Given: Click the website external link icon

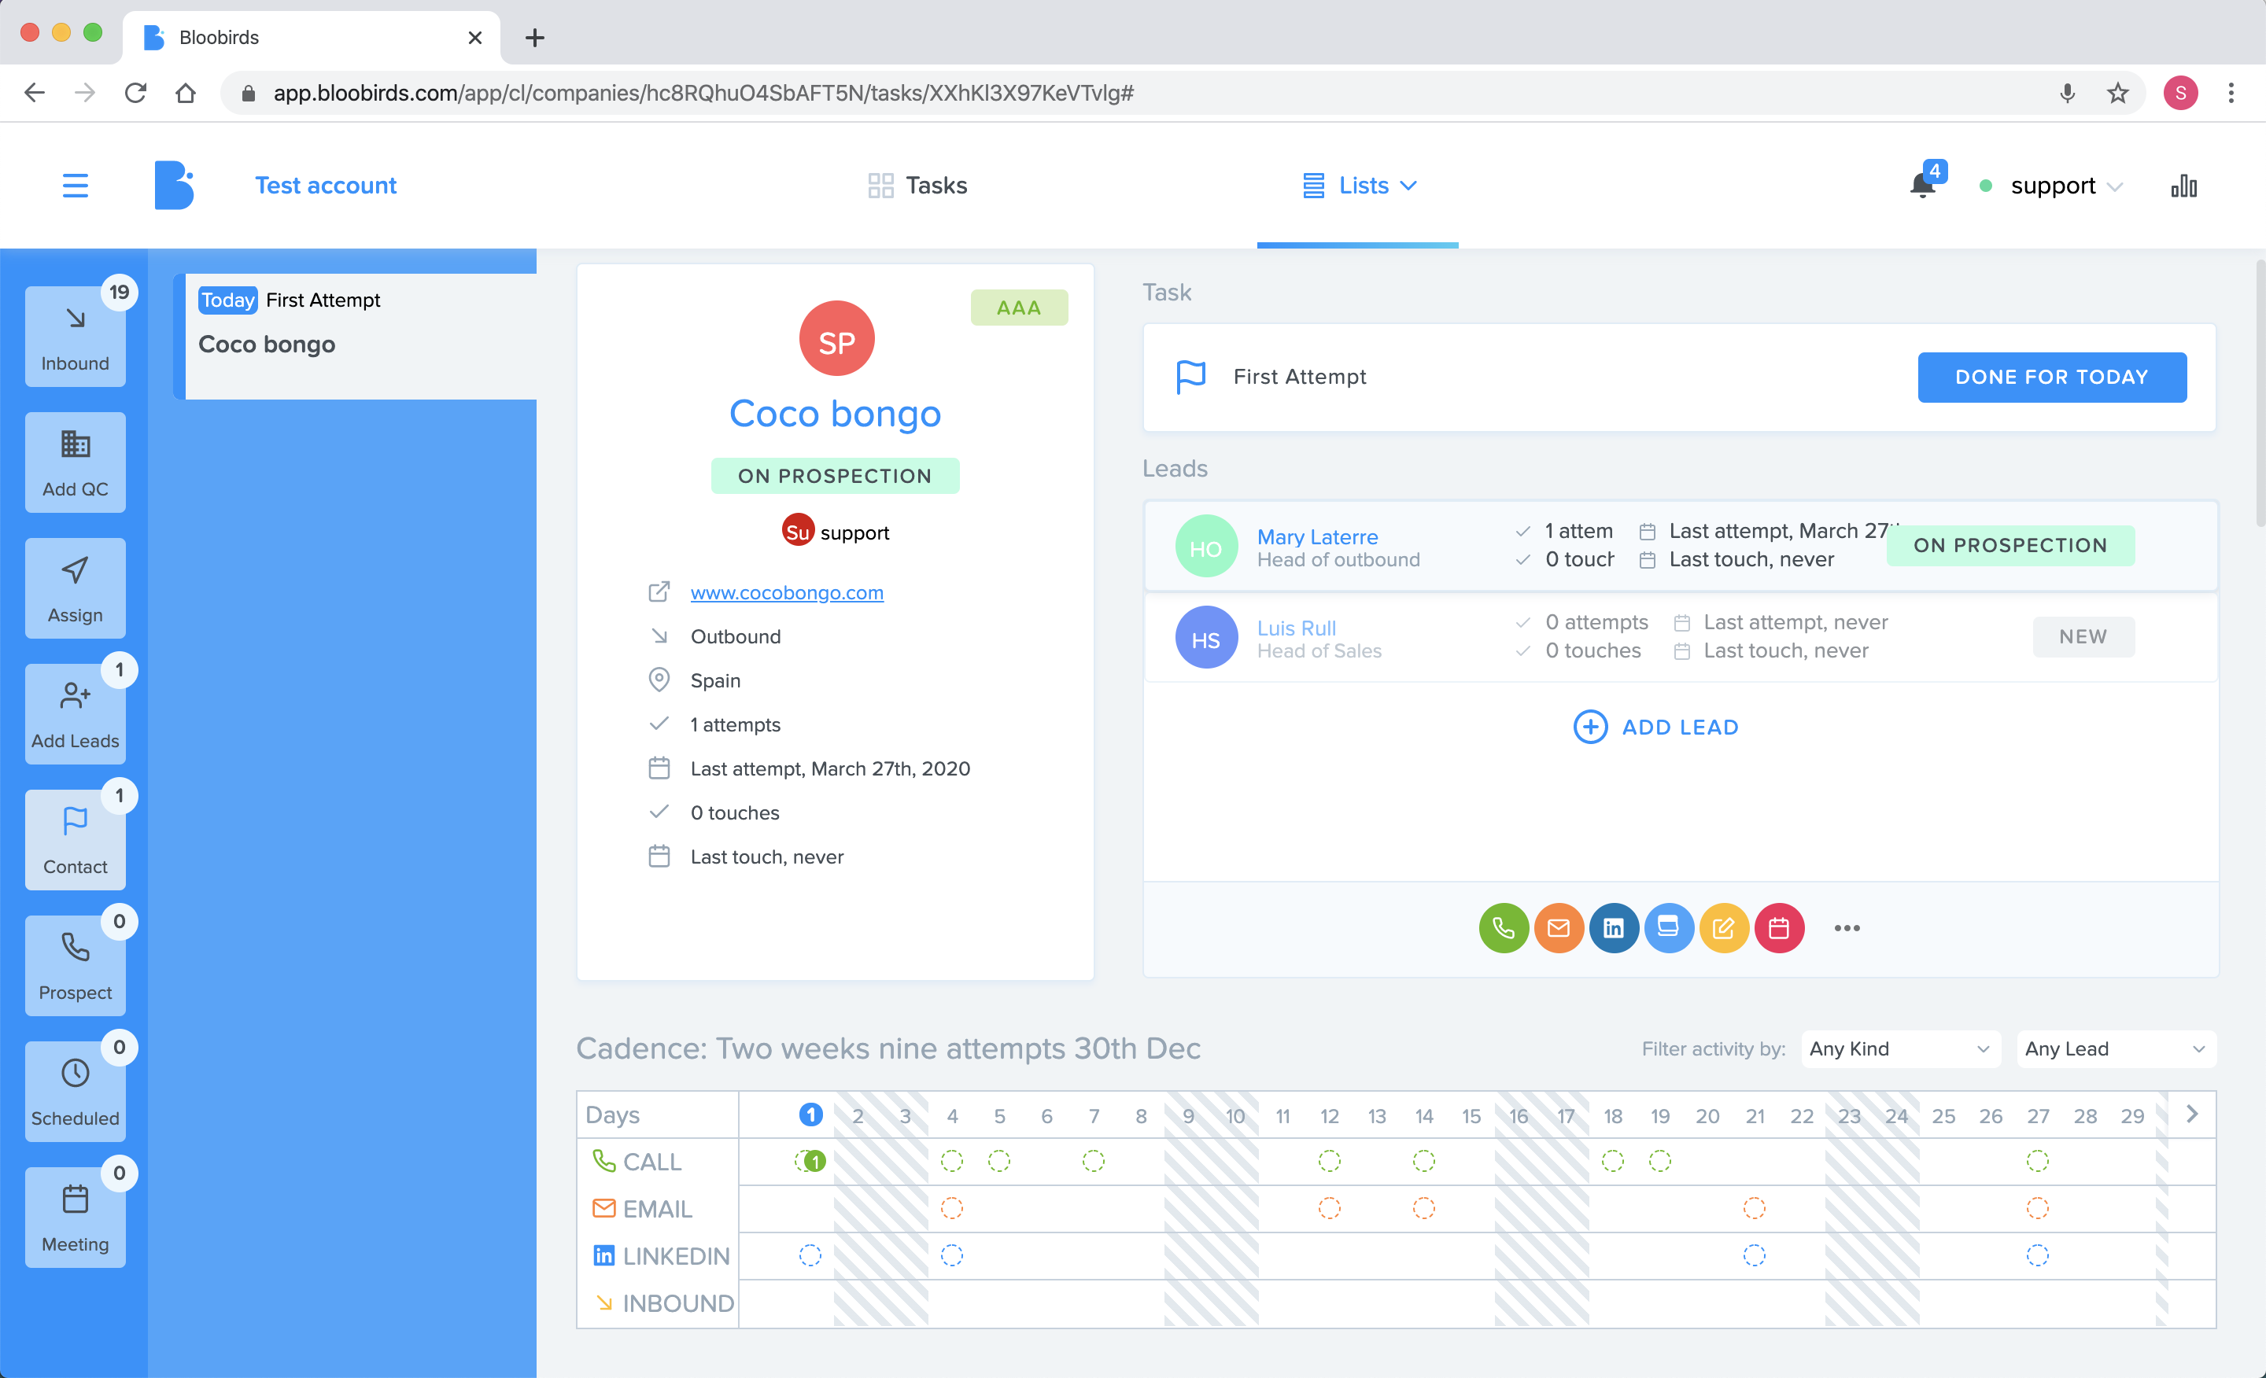Looking at the screenshot, I should (x=659, y=592).
